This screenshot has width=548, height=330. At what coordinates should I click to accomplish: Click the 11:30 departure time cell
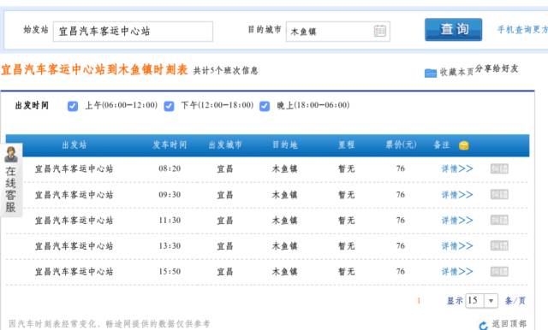point(170,221)
